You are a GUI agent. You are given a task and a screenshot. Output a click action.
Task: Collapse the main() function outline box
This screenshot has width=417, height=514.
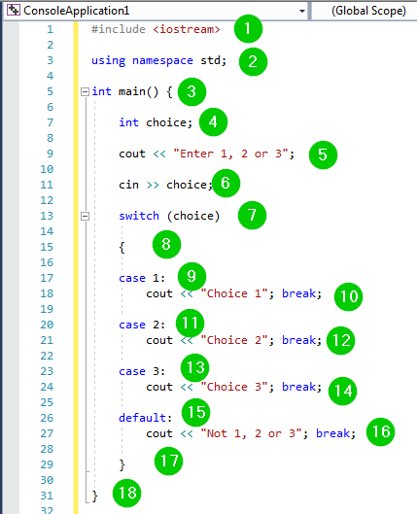[x=85, y=91]
